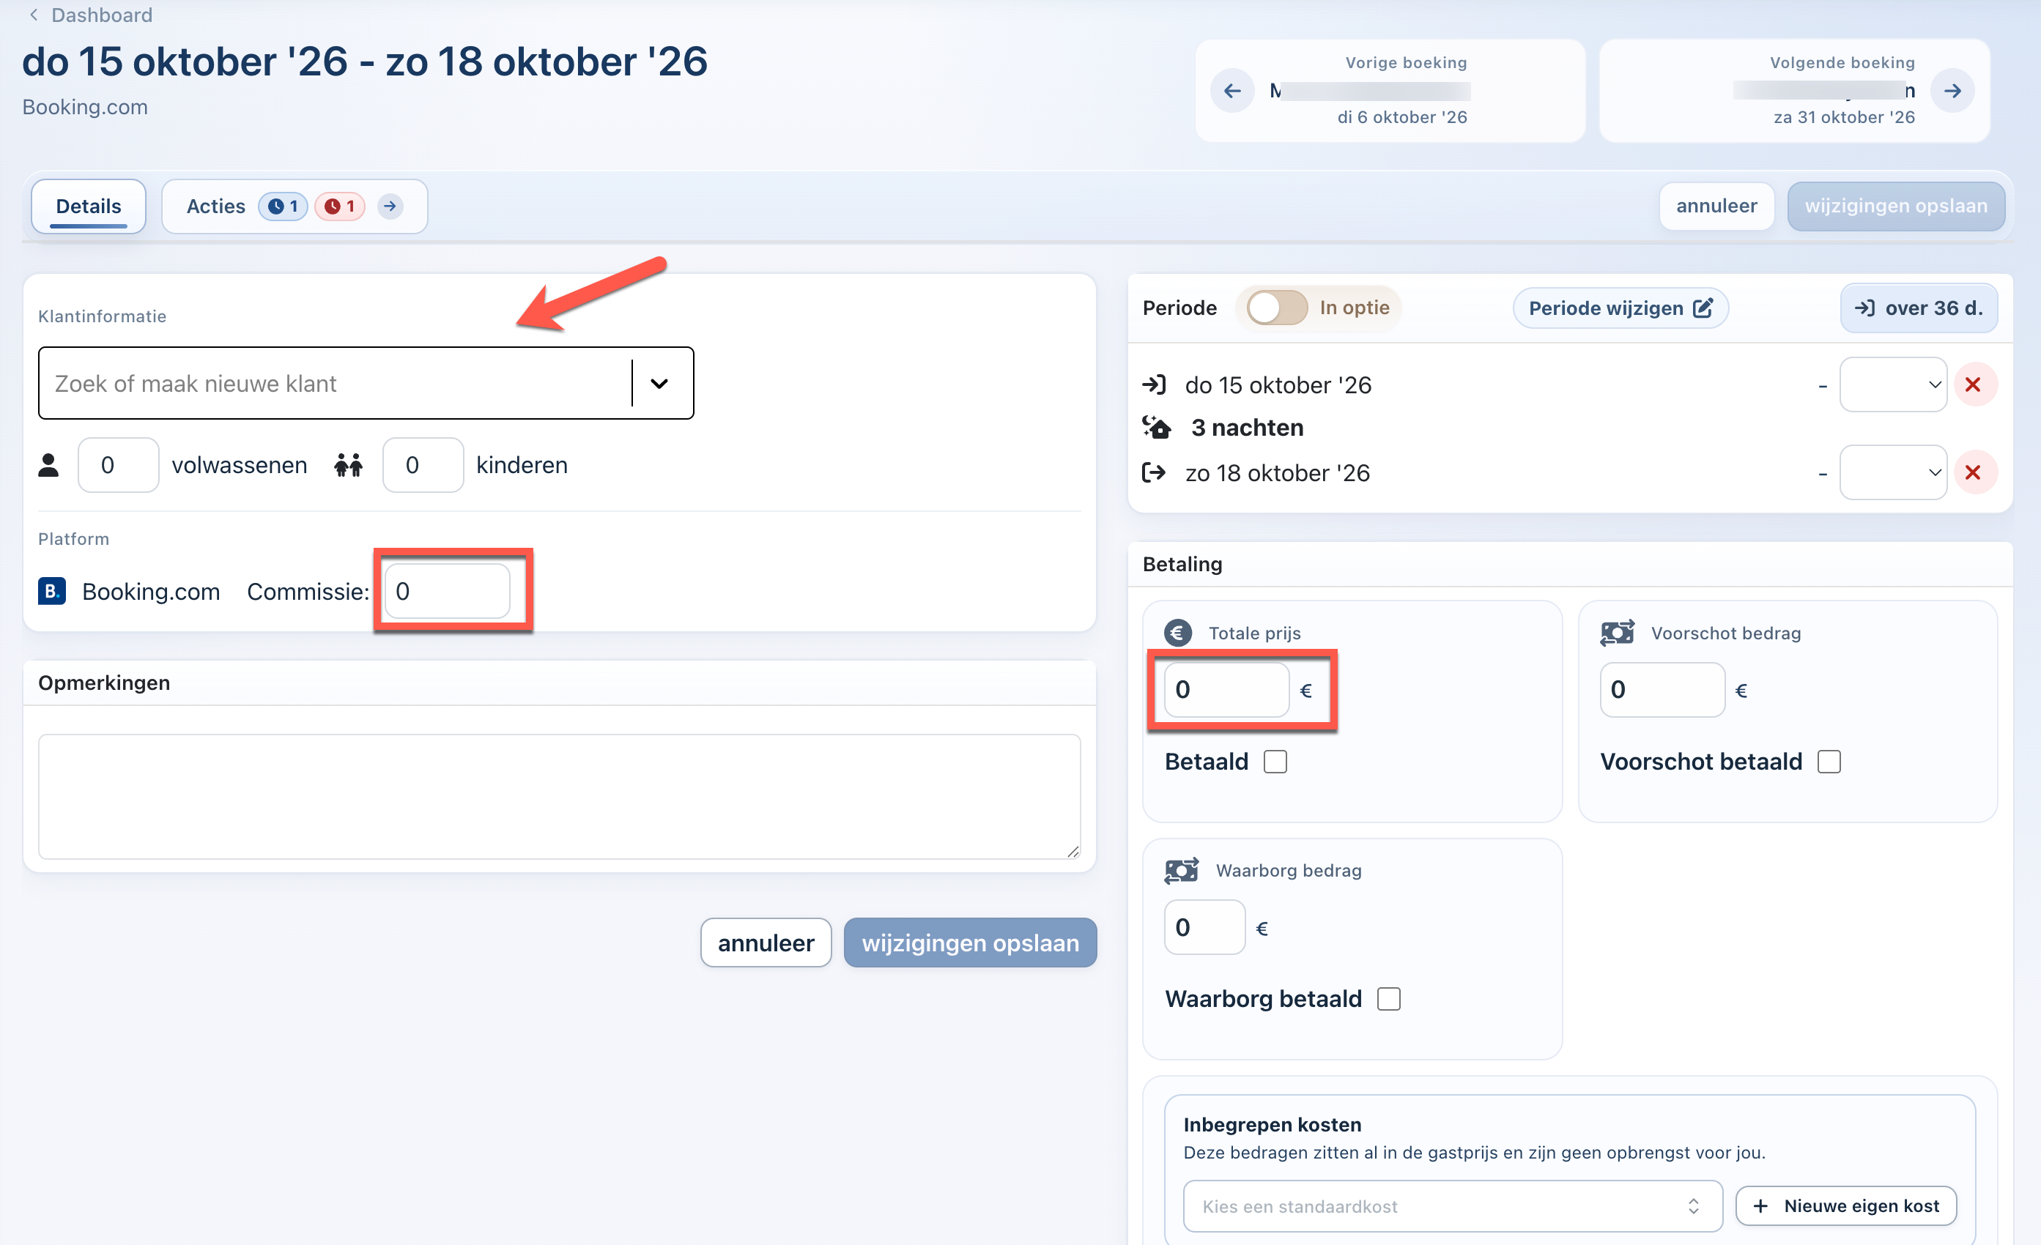The image size is (2041, 1245).
Task: Click top wijzigingen opslaan button
Action: click(x=1896, y=206)
